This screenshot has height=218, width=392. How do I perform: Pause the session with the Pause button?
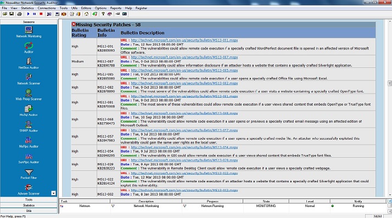[35, 14]
